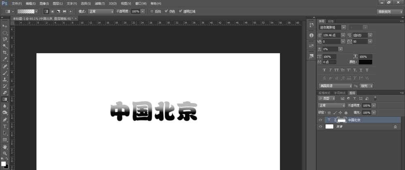Open language dropdown 美国英语
Viewport: 405px width, 170px height.
pos(335,86)
